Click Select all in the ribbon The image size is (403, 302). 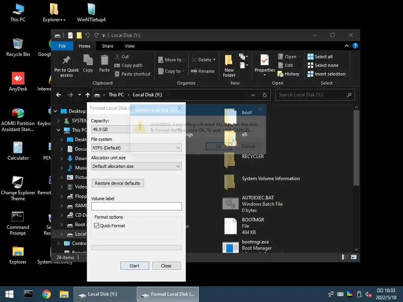320,57
